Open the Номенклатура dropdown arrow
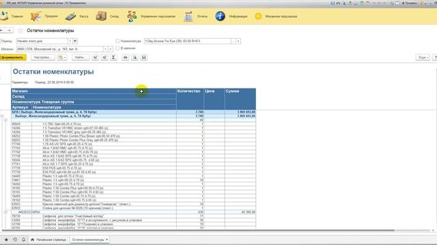Viewport: 437px width, 245px height. coord(238,41)
